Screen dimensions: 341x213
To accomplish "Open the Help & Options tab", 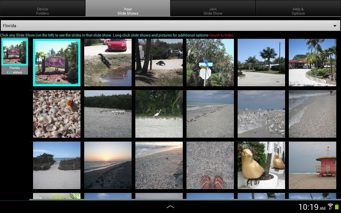I will click(298, 8).
